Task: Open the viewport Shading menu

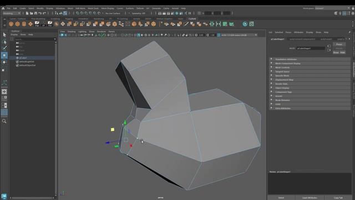Action: [72, 32]
